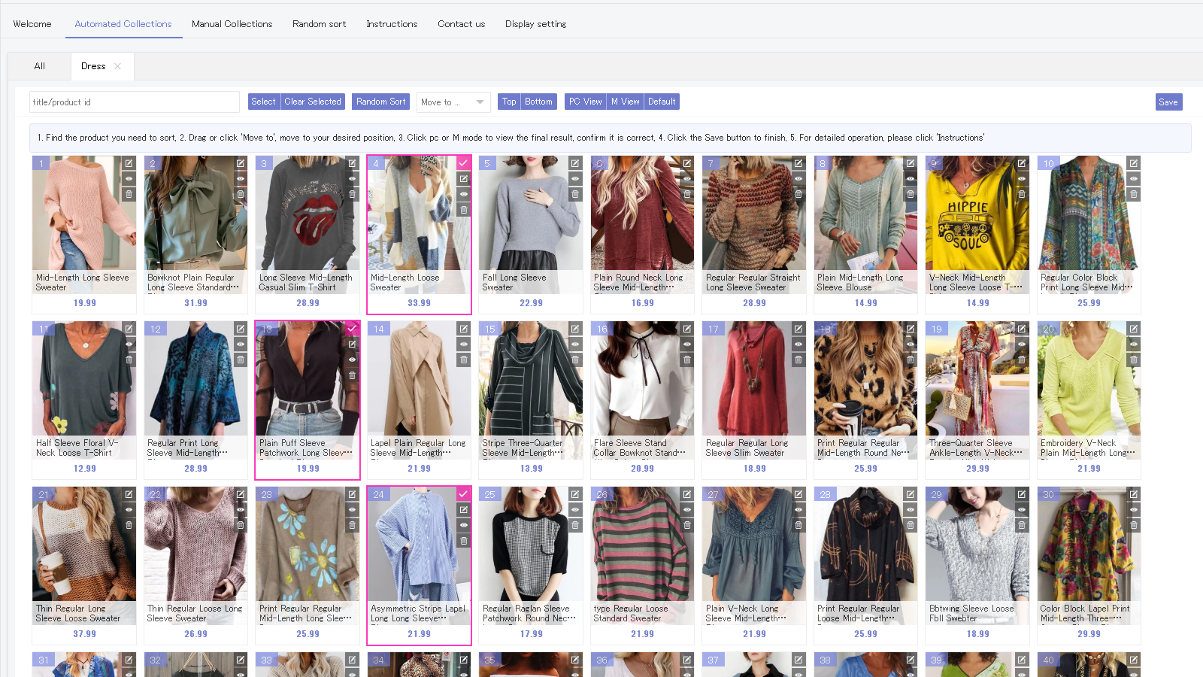Screen dimensions: 1203x677
Task: Click the edit pencil on Three-Quarter Sleeve Ankle-Length dress
Action: pos(1022,329)
